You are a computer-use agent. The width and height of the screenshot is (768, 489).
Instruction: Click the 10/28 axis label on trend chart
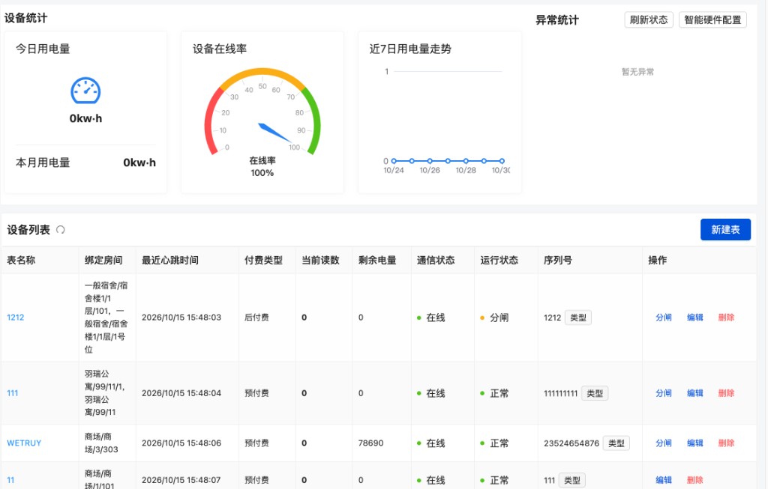(466, 170)
